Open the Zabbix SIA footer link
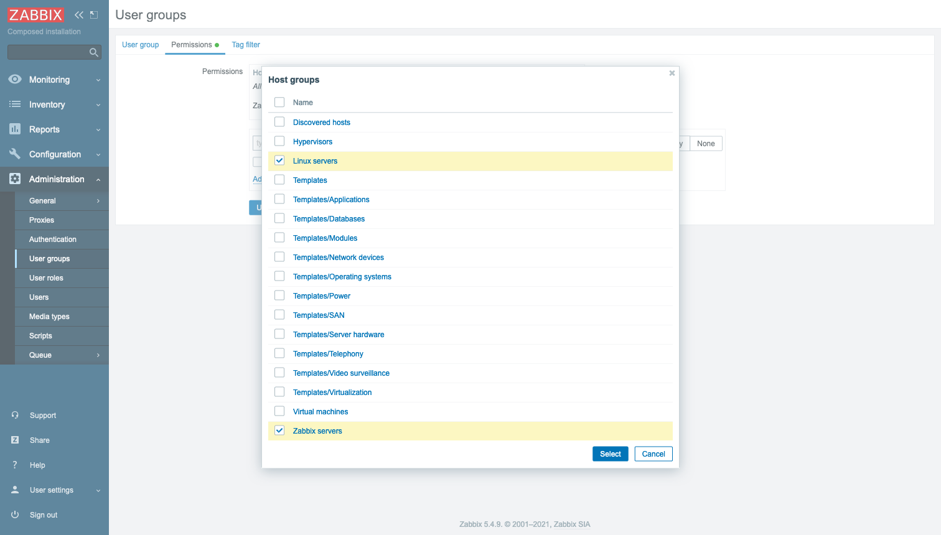Viewport: 941px width, 535px height. point(572,524)
